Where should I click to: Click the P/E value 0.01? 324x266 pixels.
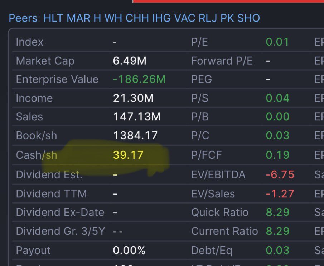tap(277, 42)
